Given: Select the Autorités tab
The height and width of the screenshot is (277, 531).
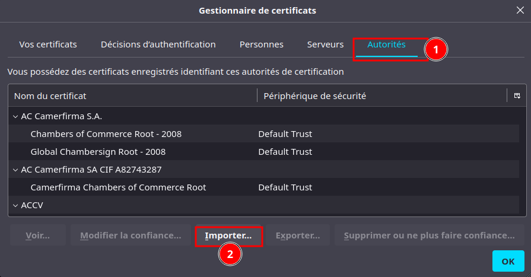Looking at the screenshot, I should pos(386,44).
